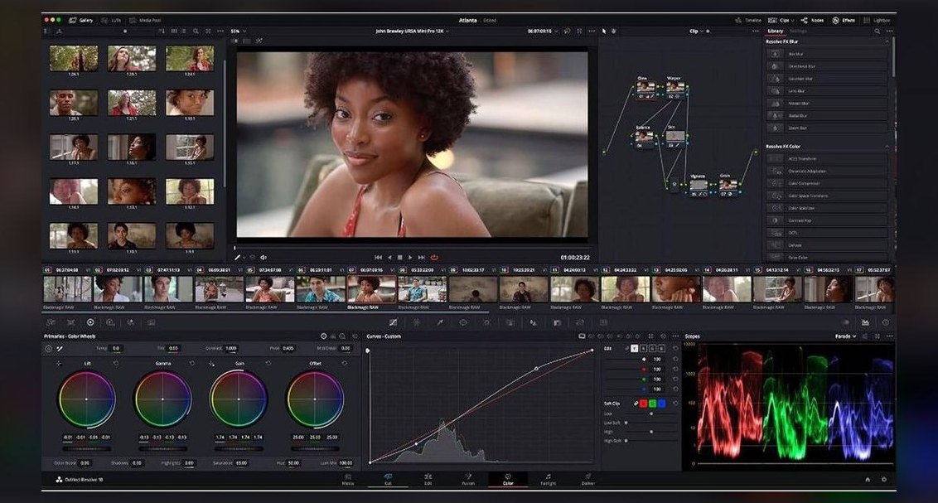This screenshot has width=938, height=503.
Task: Open the effects Library tab
Action: coord(776,31)
